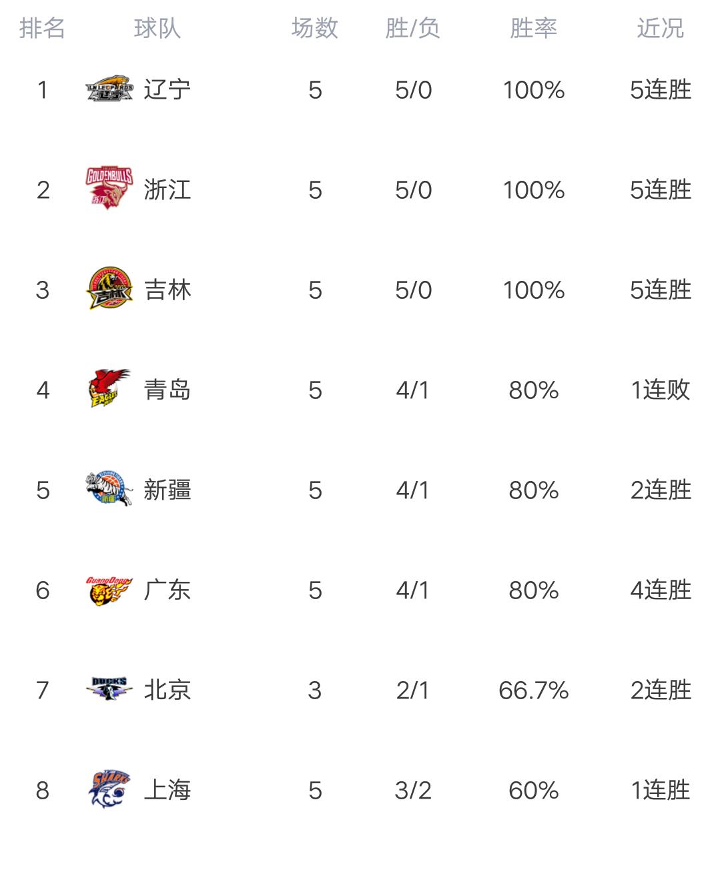Click the 场数 column header
The height and width of the screenshot is (870, 720).
point(315,28)
